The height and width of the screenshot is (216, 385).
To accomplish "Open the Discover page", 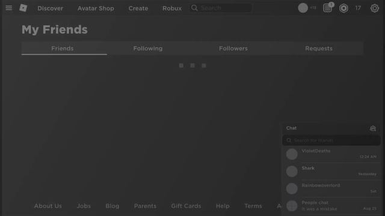I will pyautogui.click(x=50, y=8).
